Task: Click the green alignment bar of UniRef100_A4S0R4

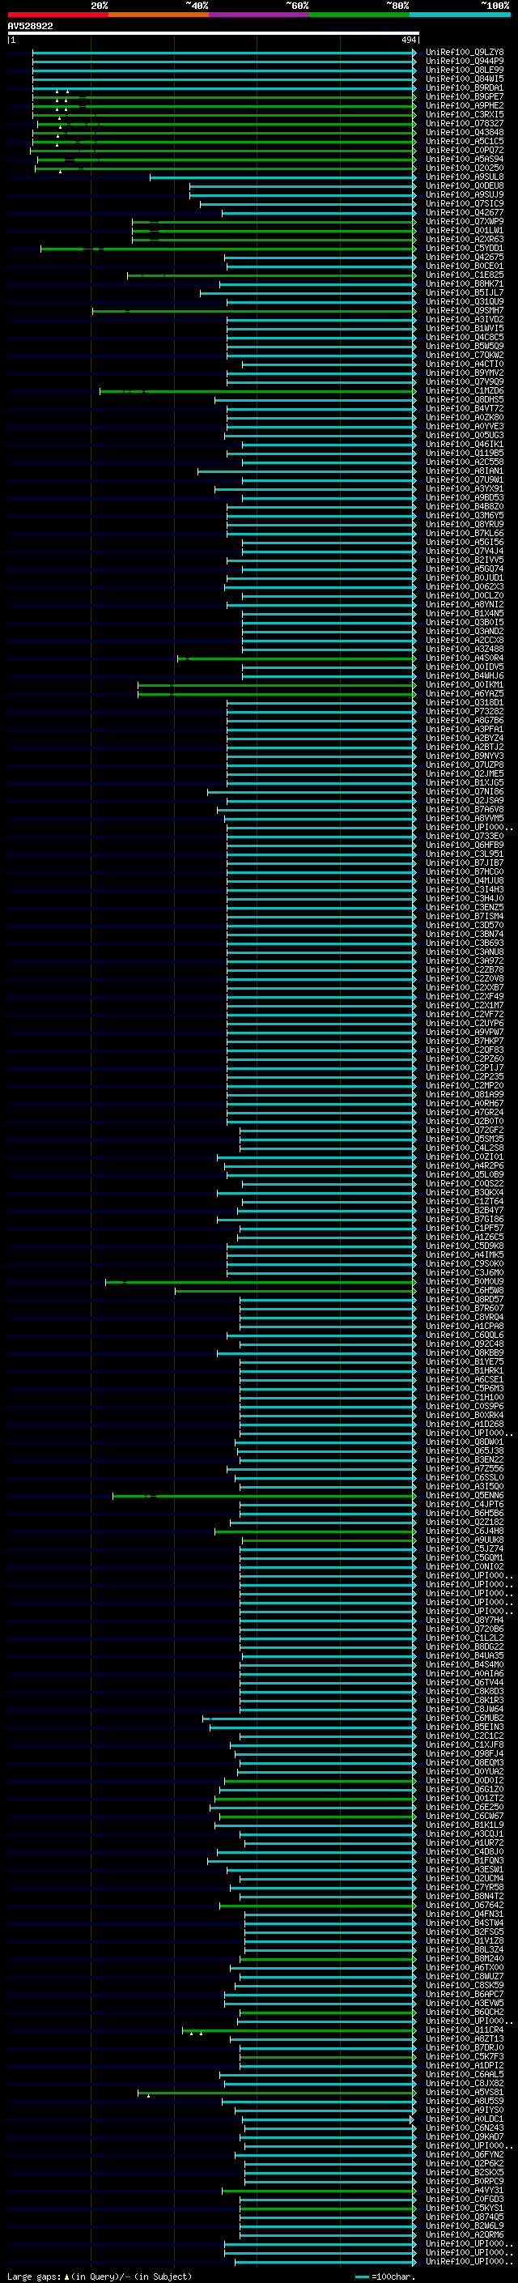Action: [296, 658]
